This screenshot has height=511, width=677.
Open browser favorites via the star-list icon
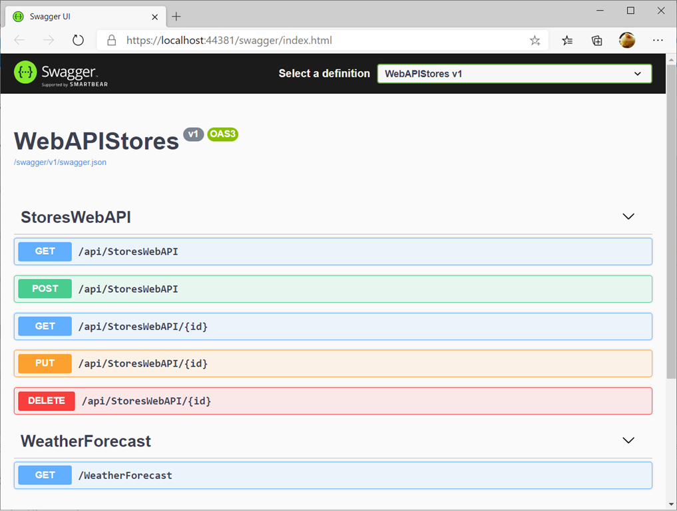(566, 40)
